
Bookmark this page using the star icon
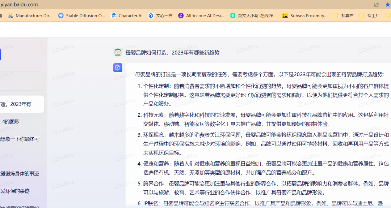tap(387, 4)
